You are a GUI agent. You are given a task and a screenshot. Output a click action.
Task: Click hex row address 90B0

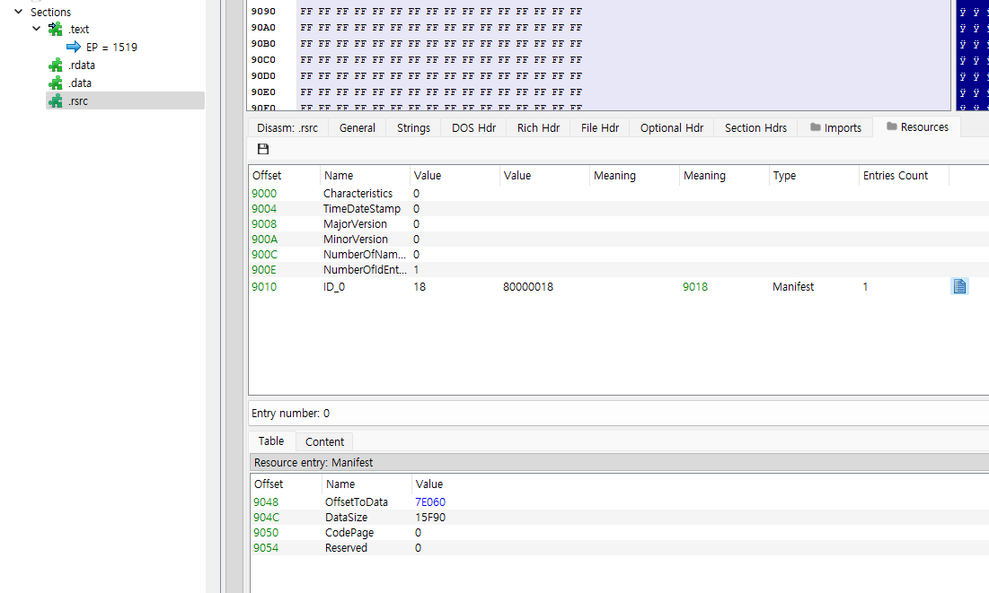[263, 43]
